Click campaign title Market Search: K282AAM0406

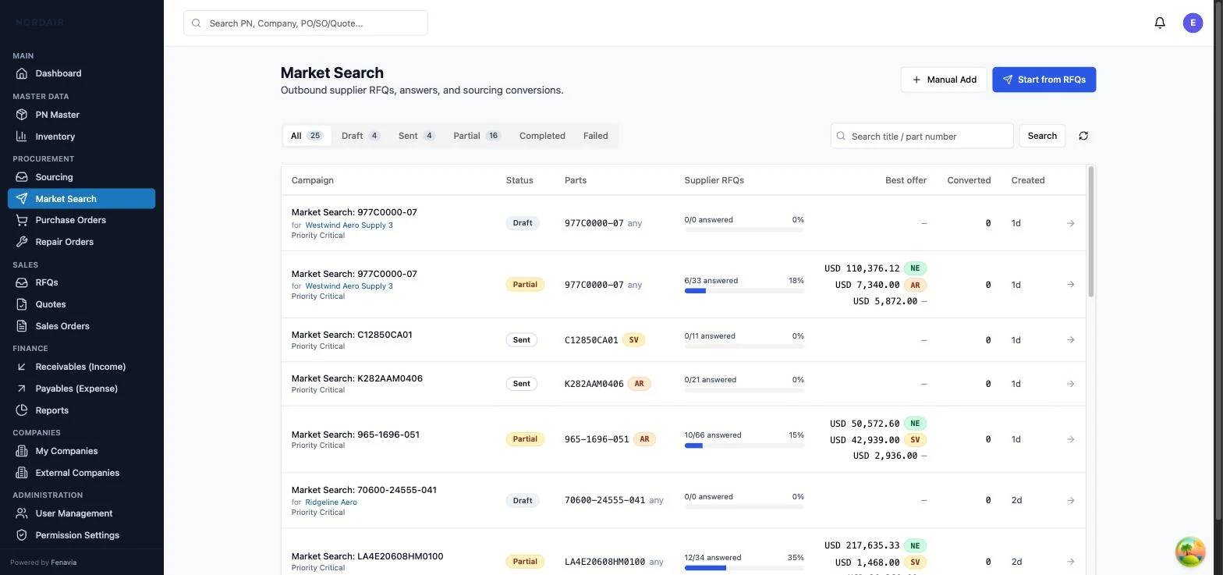click(x=357, y=378)
